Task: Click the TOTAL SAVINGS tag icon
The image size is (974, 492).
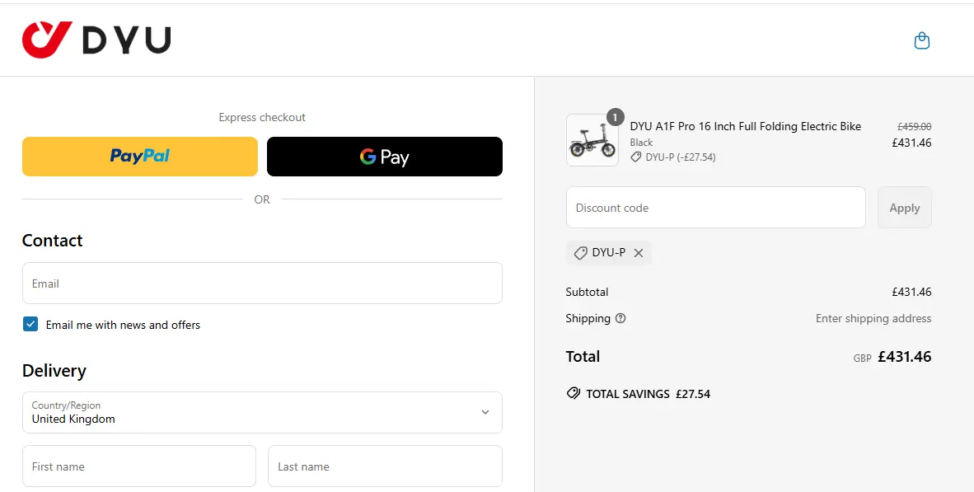Action: click(573, 393)
